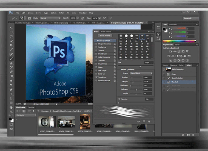This screenshot has width=208, height=151.
Task: Open the Filter menu
Action: tap(61, 13)
